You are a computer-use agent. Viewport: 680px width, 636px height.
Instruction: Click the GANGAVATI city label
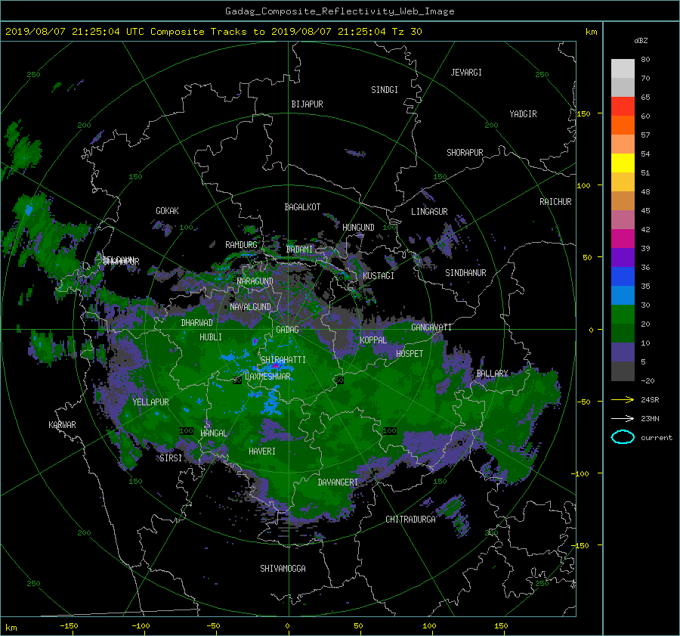point(431,327)
